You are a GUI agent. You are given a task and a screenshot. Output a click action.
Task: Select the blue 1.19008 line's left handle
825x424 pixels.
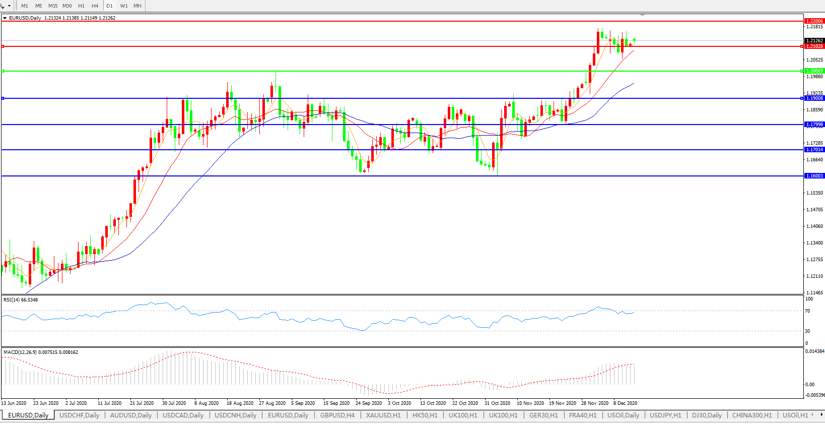(x=3, y=98)
